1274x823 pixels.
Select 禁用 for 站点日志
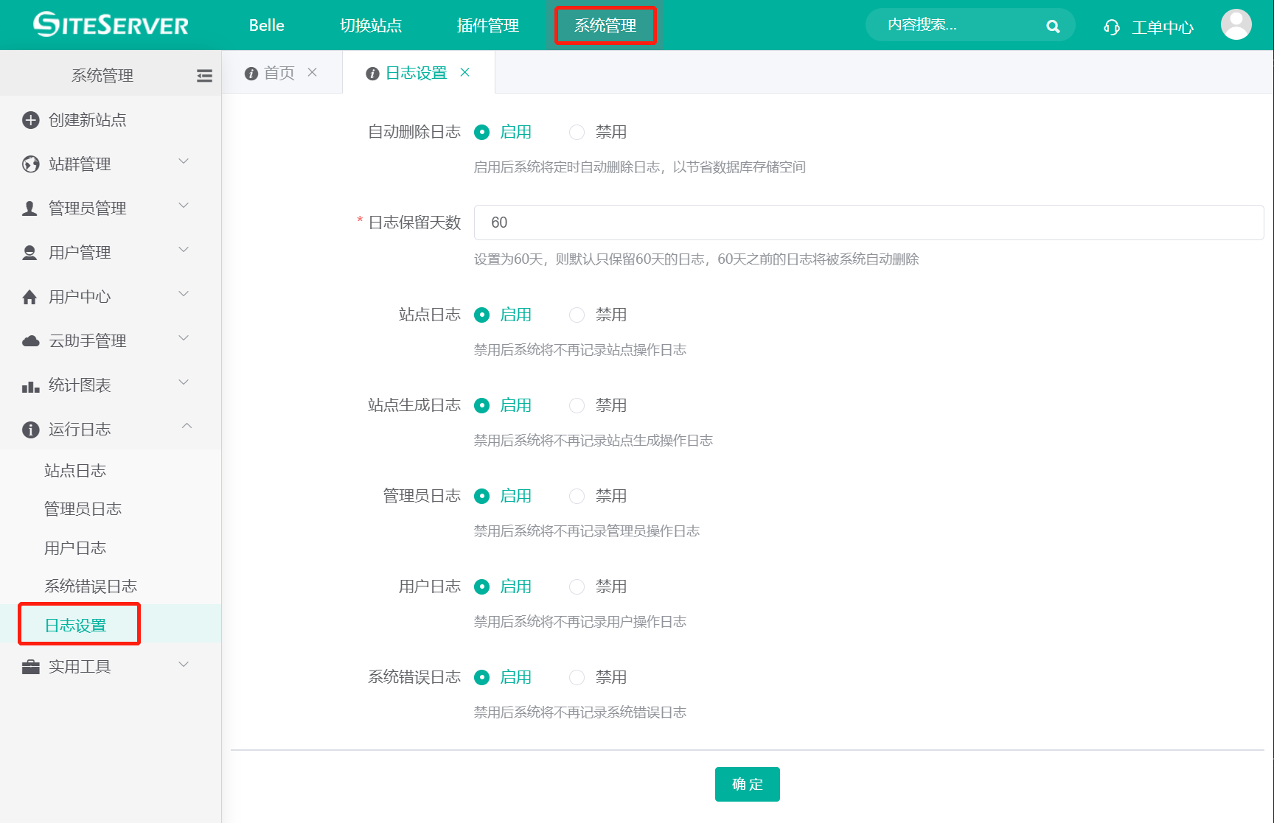[x=577, y=315]
